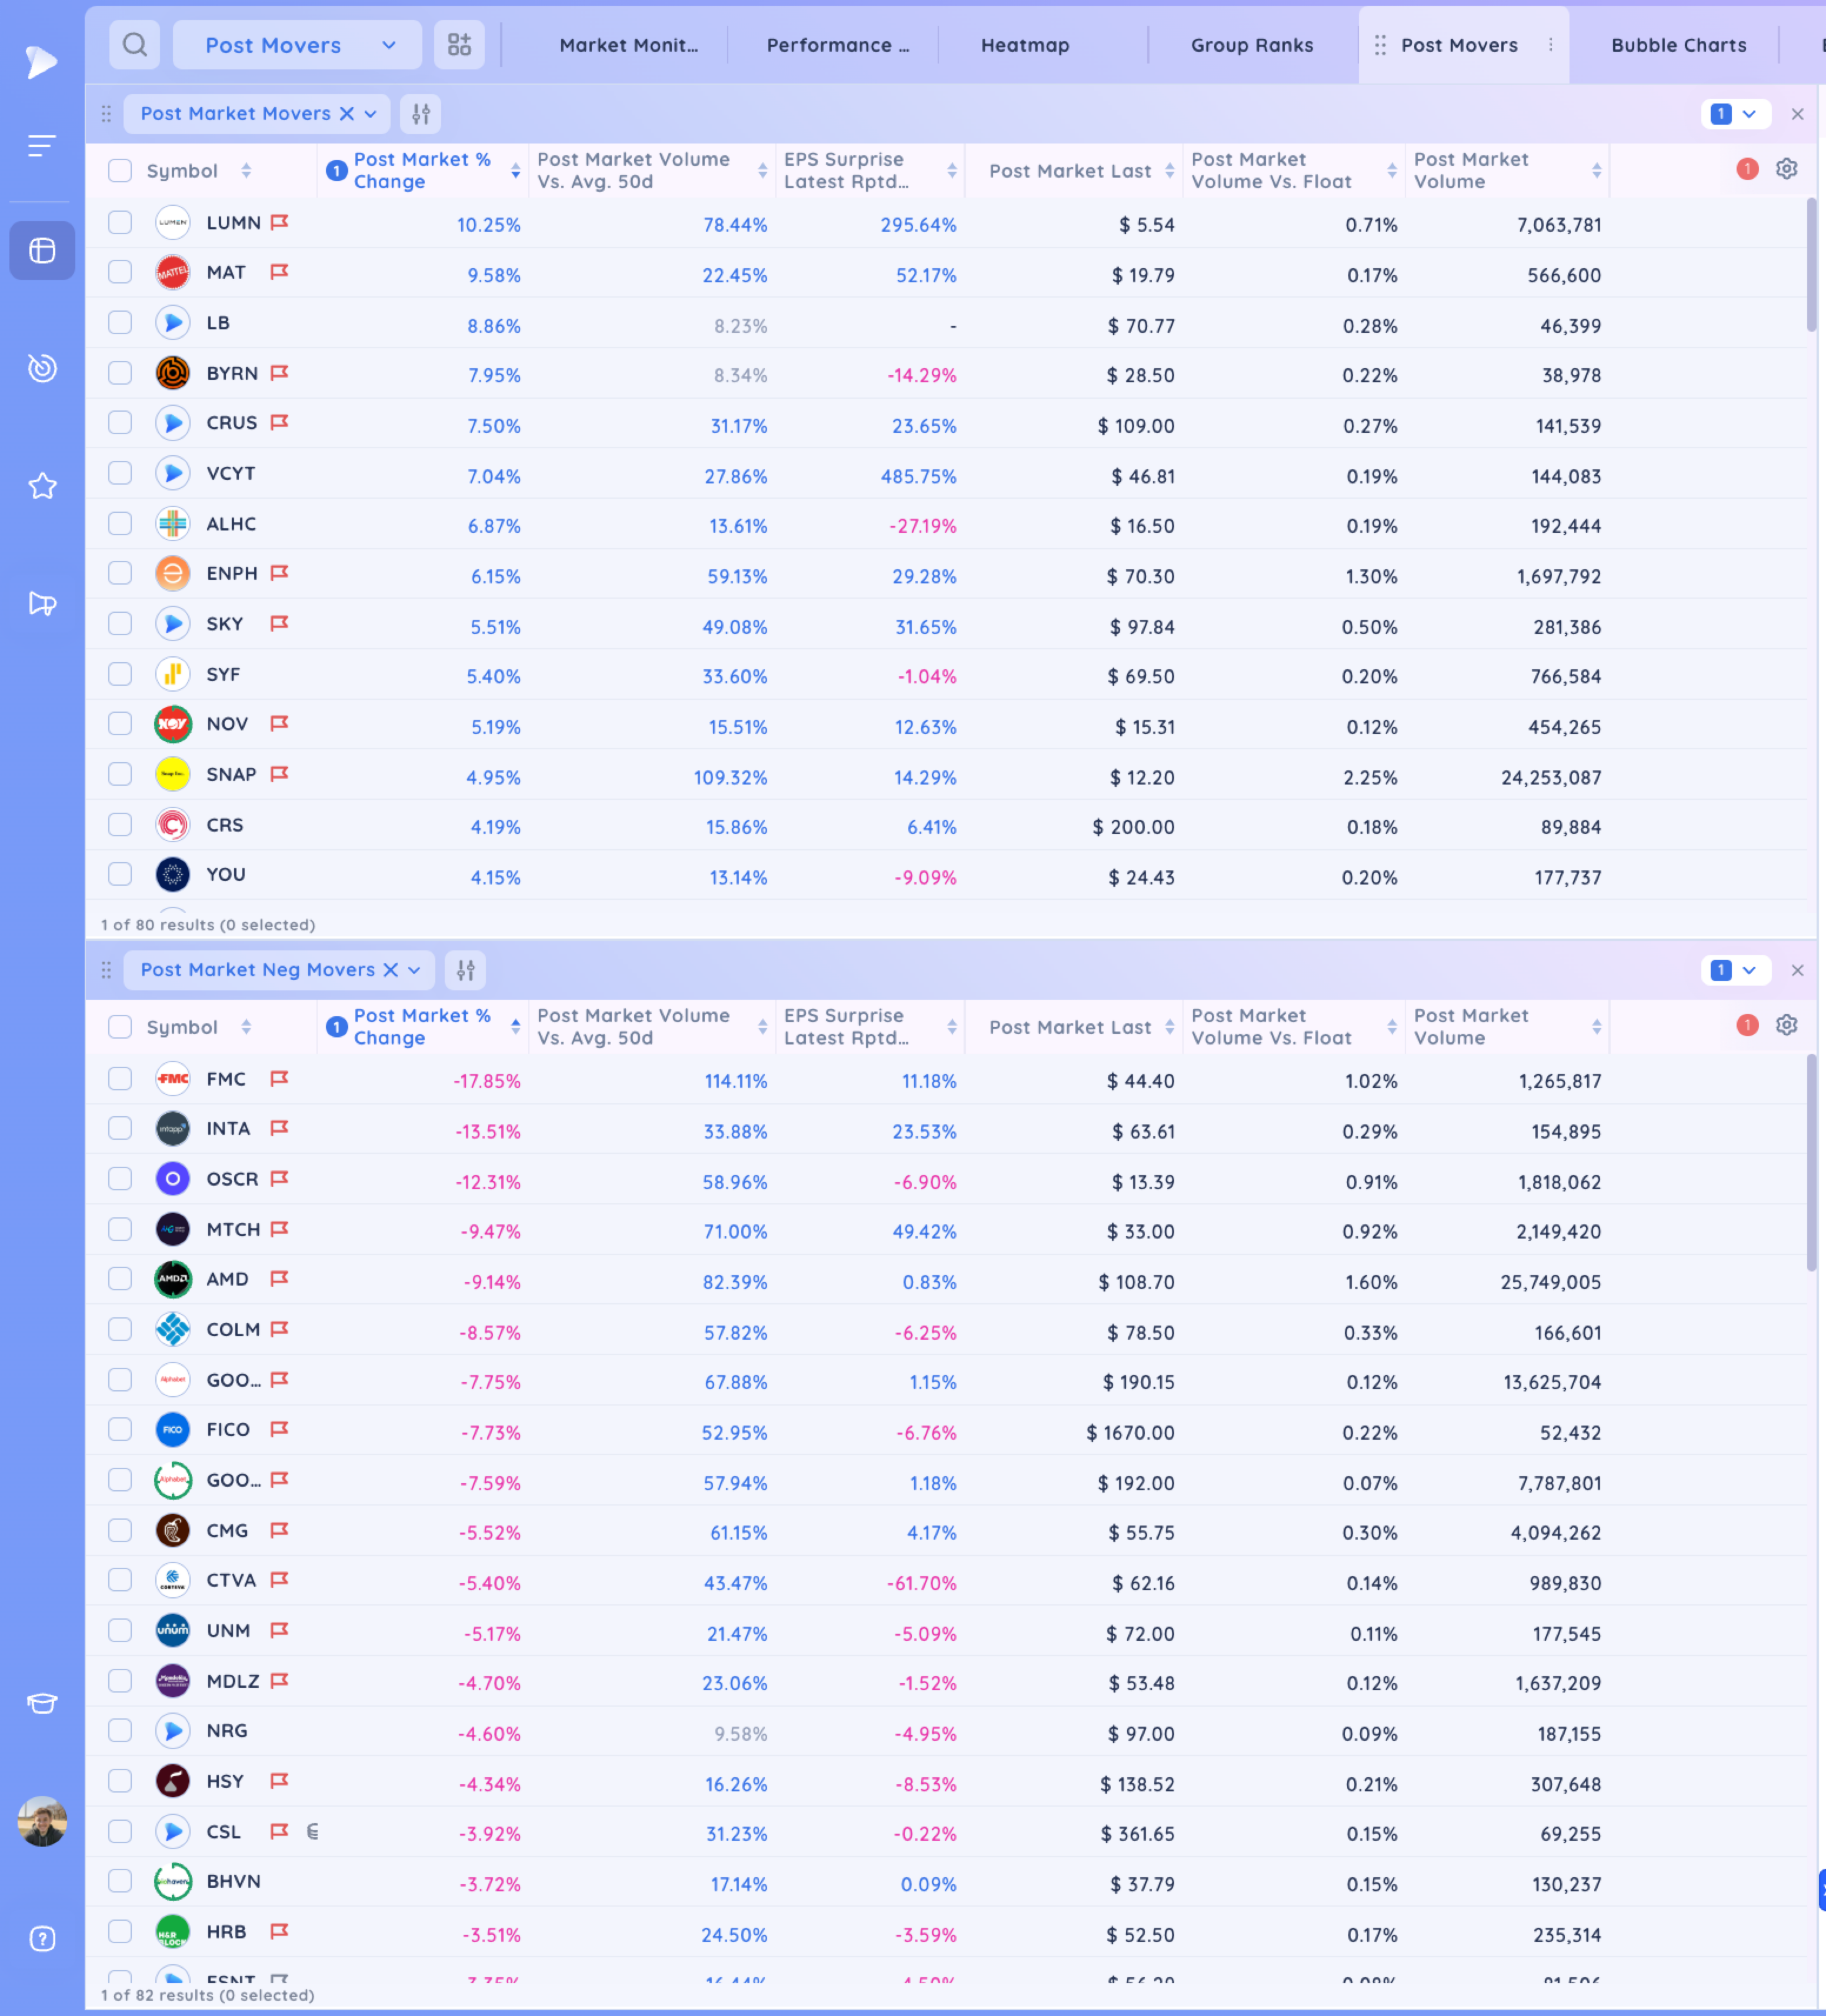Open the Post Market Neg Movers list dropdown

(414, 970)
